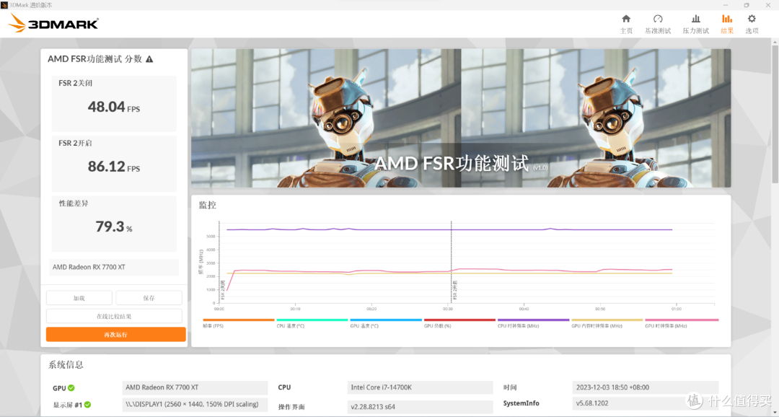Select the 结果 results tab
Viewport: 779px width, 417px height.
click(x=727, y=24)
